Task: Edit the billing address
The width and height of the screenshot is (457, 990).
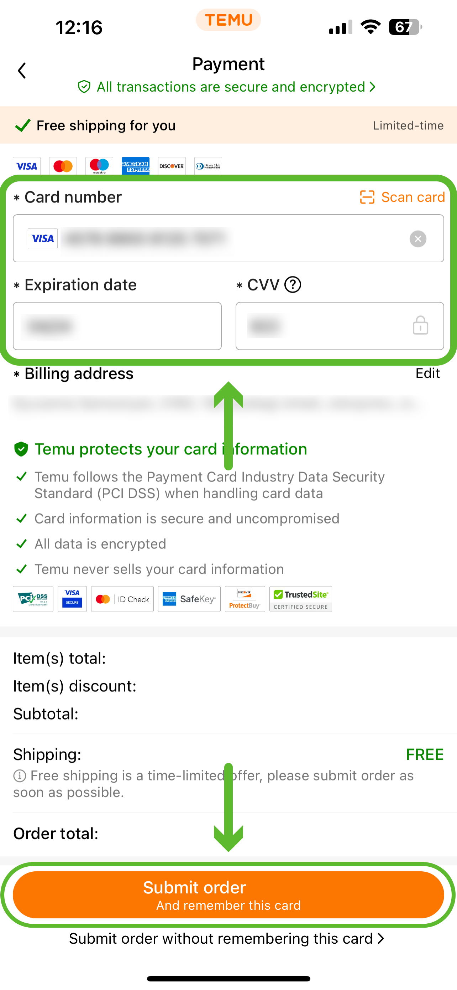Action: click(x=427, y=373)
